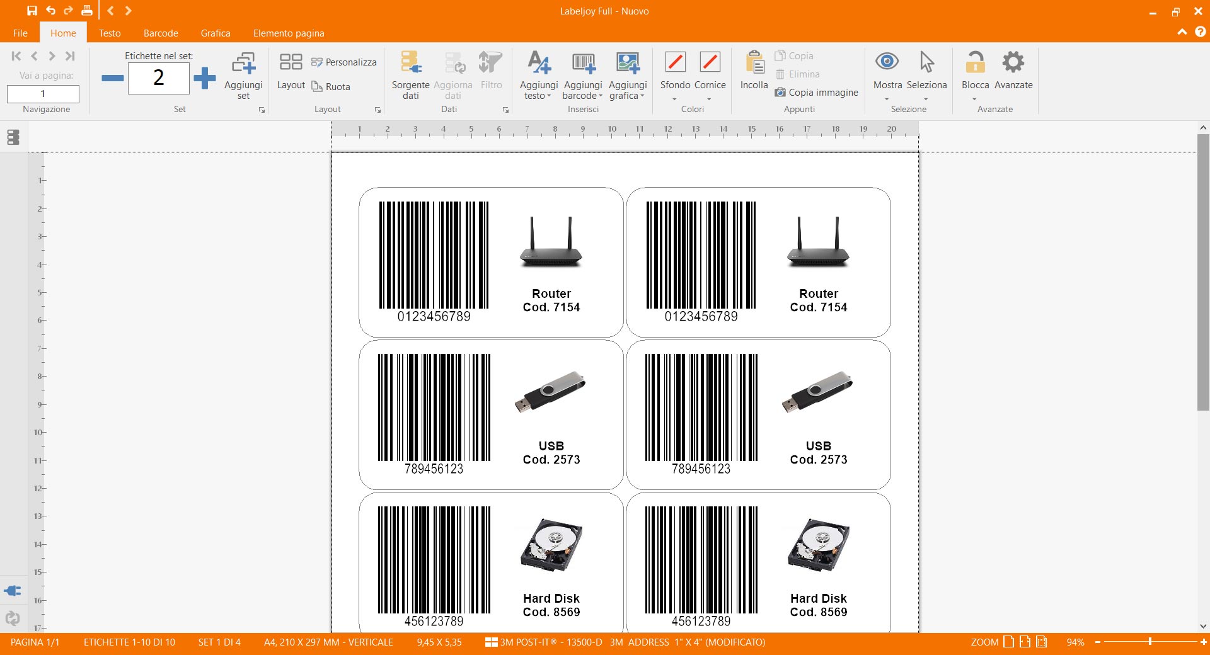The width and height of the screenshot is (1210, 655).
Task: Select the Home tab
Action: point(63,33)
